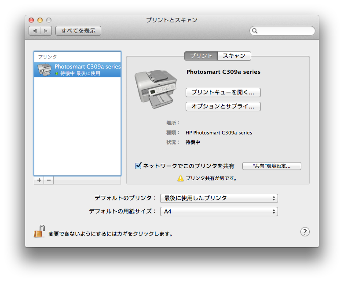Viewport: 344px width, 282px height.
Task: Open the "共有"環境設定 button
Action: (x=272, y=166)
